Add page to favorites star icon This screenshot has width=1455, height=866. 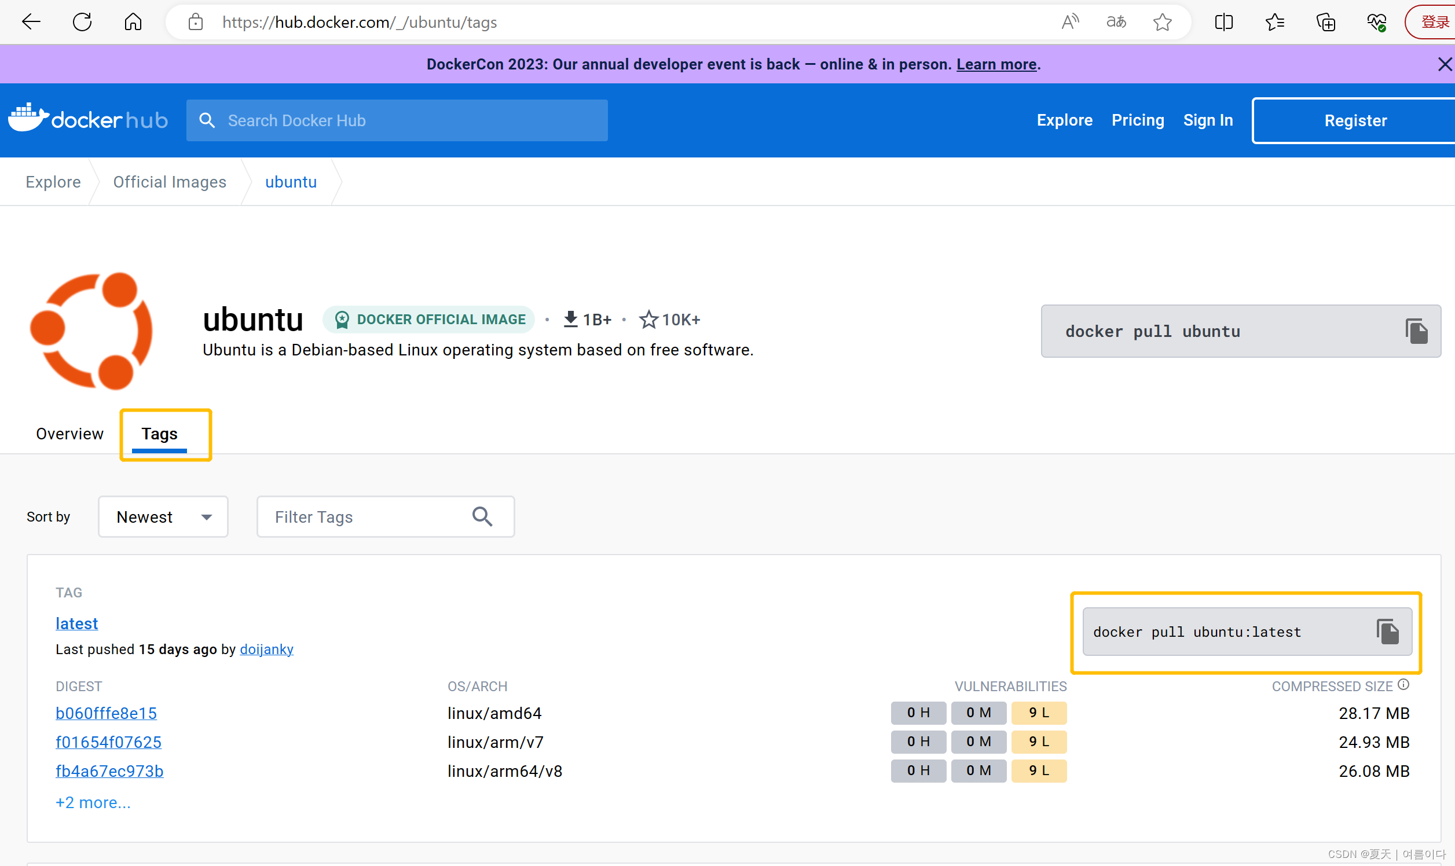[1161, 22]
